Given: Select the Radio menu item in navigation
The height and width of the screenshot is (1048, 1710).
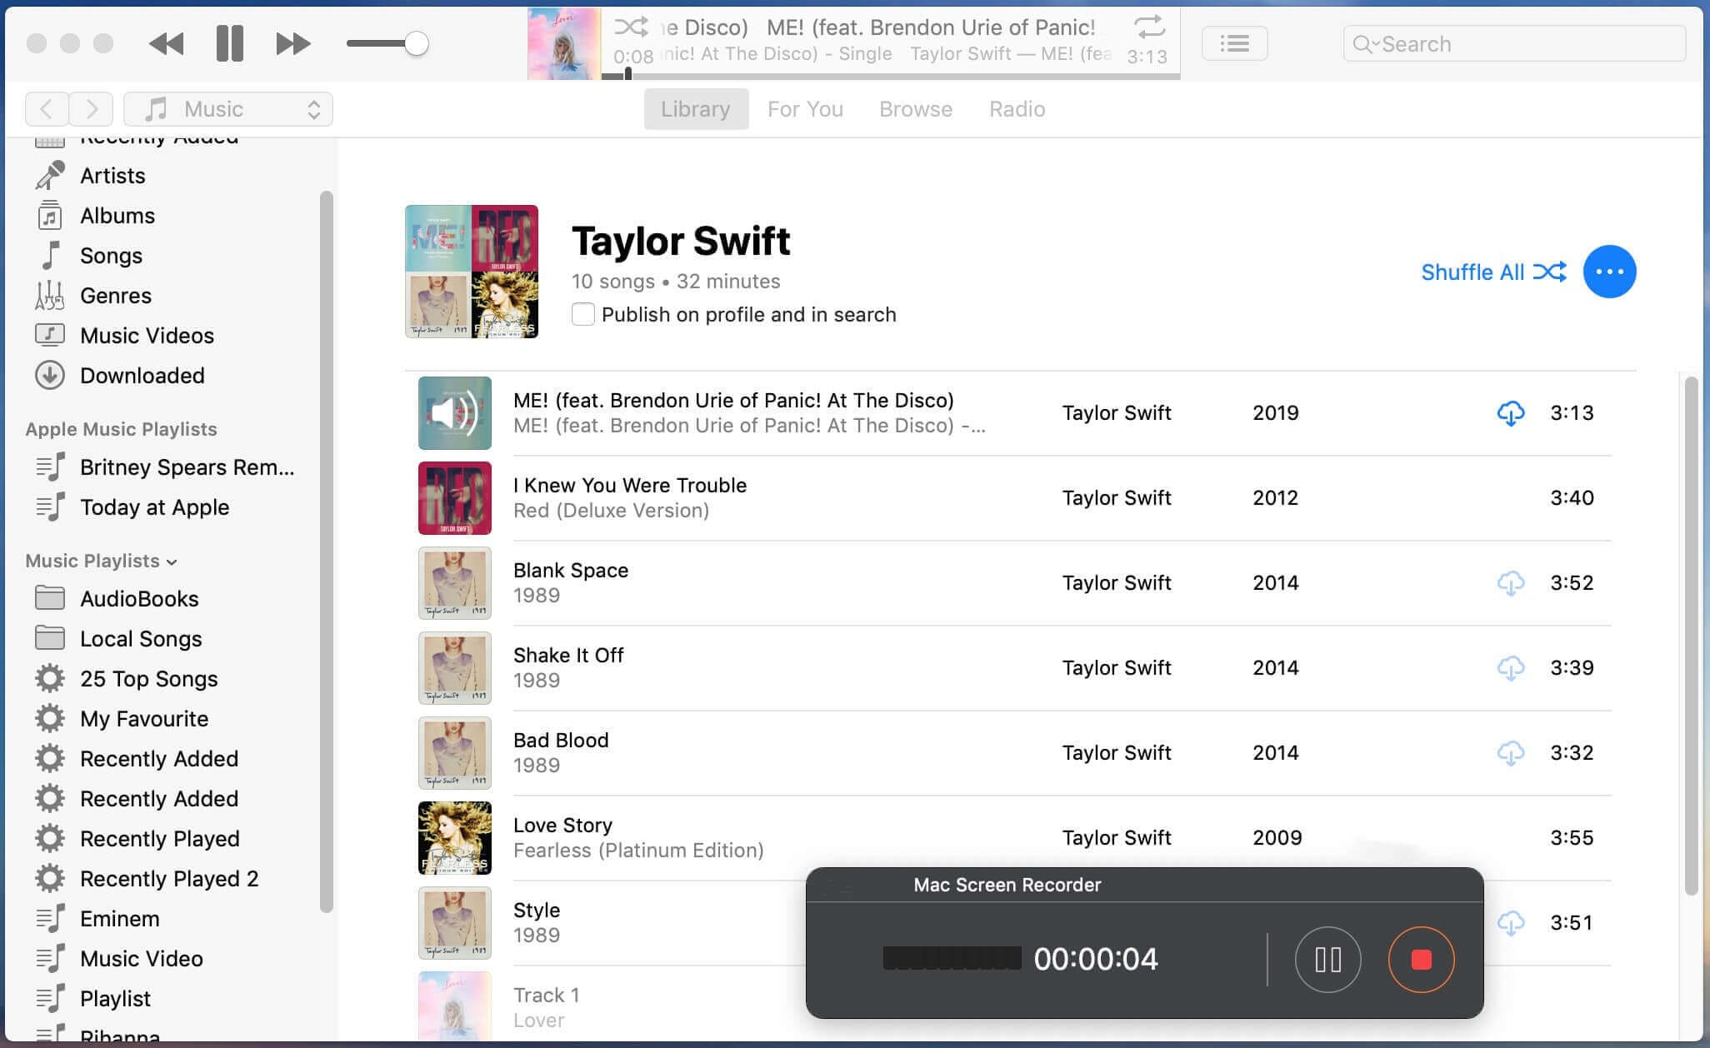Looking at the screenshot, I should pos(1017,108).
